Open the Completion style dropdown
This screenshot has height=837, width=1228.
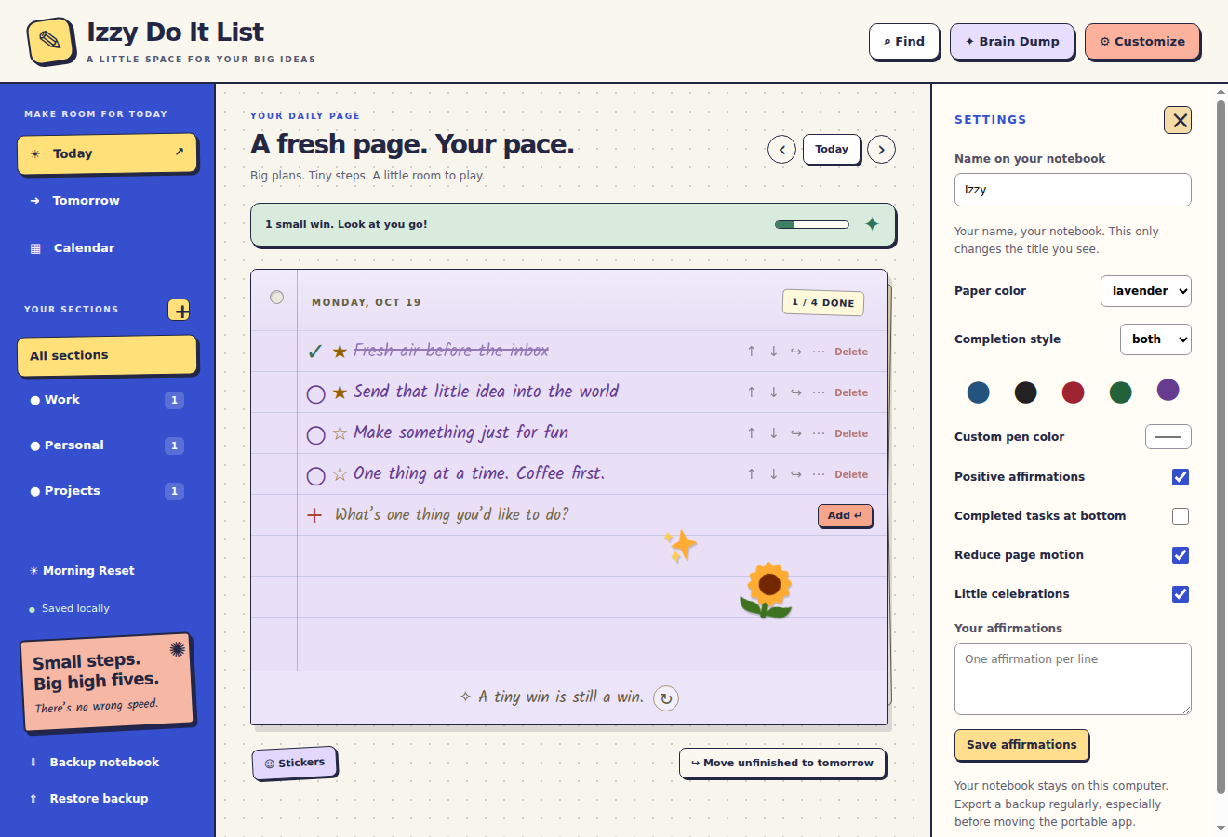(x=1155, y=339)
